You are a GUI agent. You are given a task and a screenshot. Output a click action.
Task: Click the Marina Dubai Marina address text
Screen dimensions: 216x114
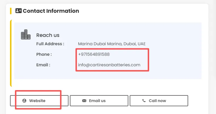pyautogui.click(x=112, y=44)
